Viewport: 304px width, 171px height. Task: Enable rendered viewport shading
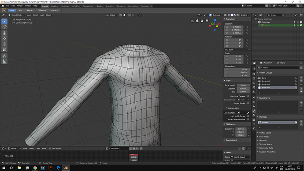click(x=238, y=15)
